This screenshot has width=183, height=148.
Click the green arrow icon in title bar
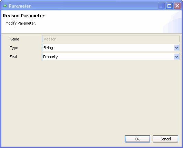click(5, 6)
